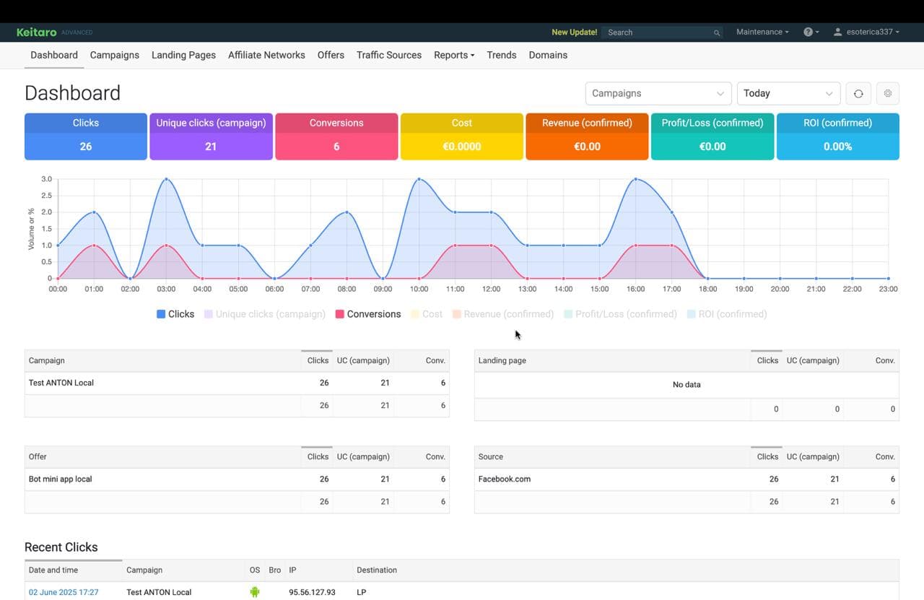Click the Recent Clicks heading

[x=61, y=547]
